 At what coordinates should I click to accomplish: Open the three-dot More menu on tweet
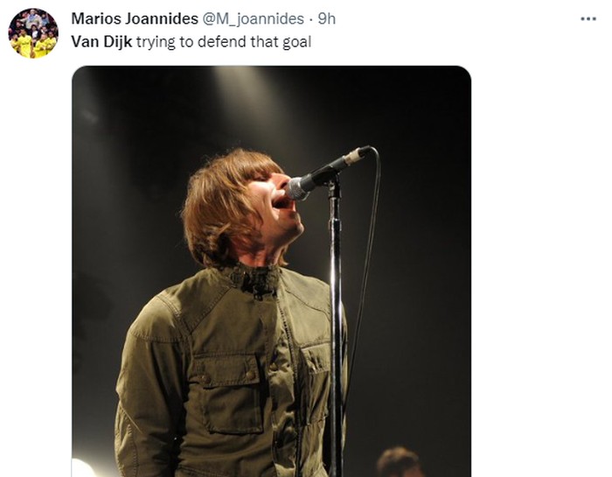point(588,18)
